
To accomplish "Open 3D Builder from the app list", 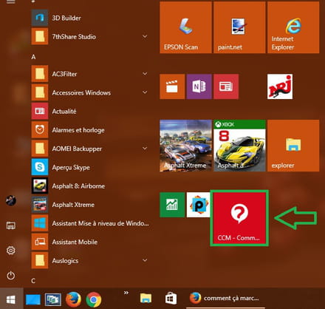I will pos(90,18).
